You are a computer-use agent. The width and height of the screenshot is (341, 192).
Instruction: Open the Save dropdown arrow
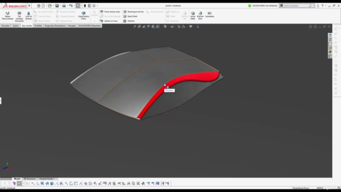click(60, 6)
